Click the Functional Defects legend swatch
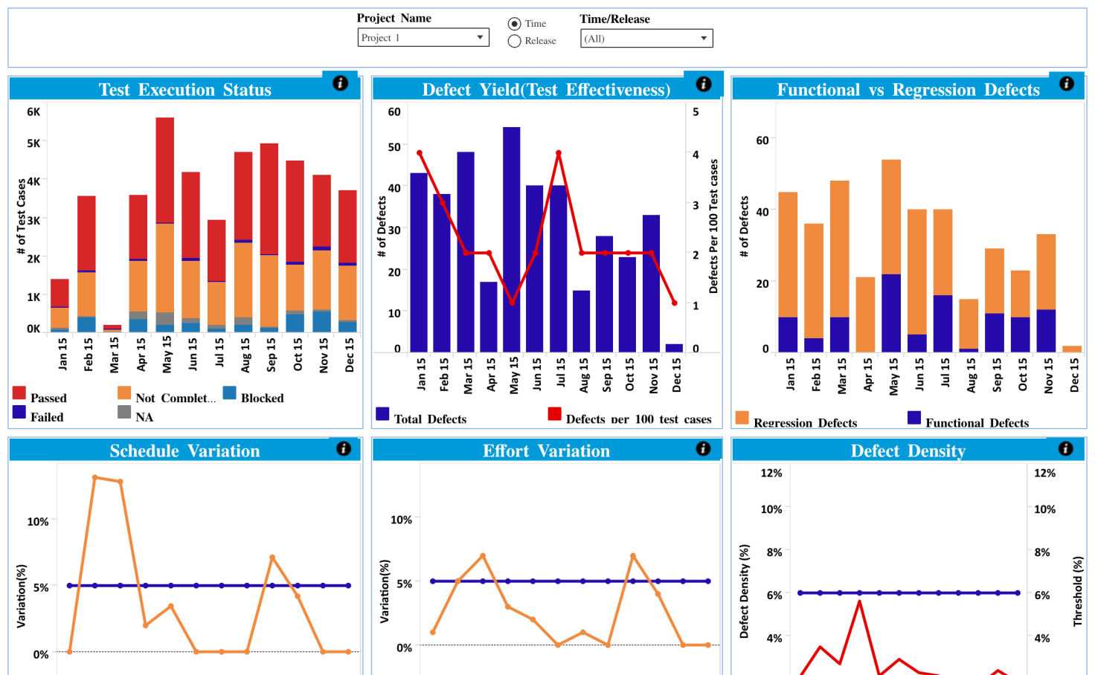 point(914,418)
